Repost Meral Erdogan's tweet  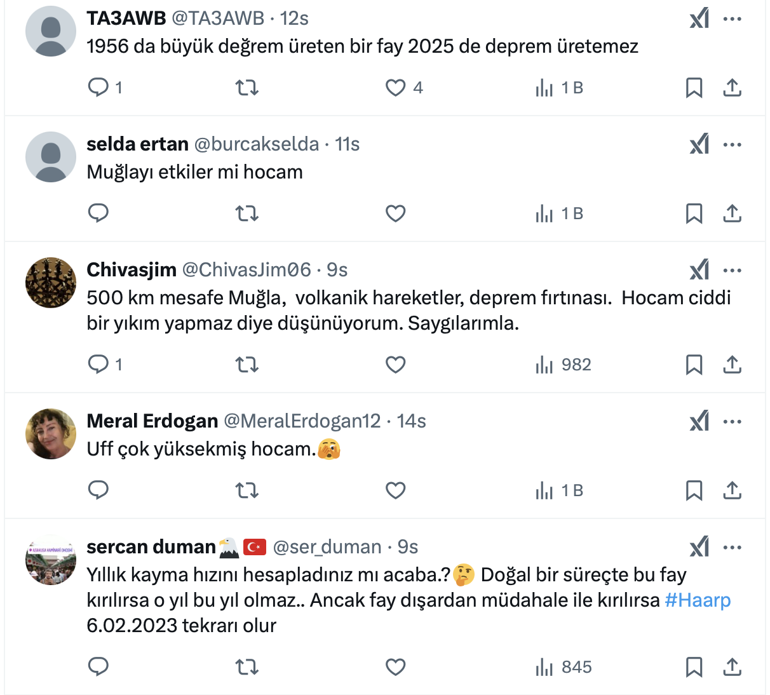pos(247,490)
